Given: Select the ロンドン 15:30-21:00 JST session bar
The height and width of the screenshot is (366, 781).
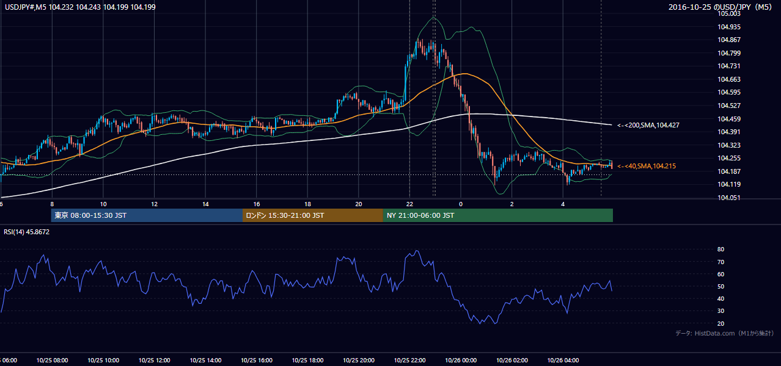Looking at the screenshot, I should (x=313, y=215).
